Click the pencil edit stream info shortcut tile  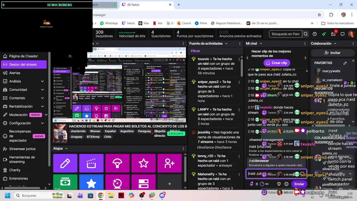point(65,163)
